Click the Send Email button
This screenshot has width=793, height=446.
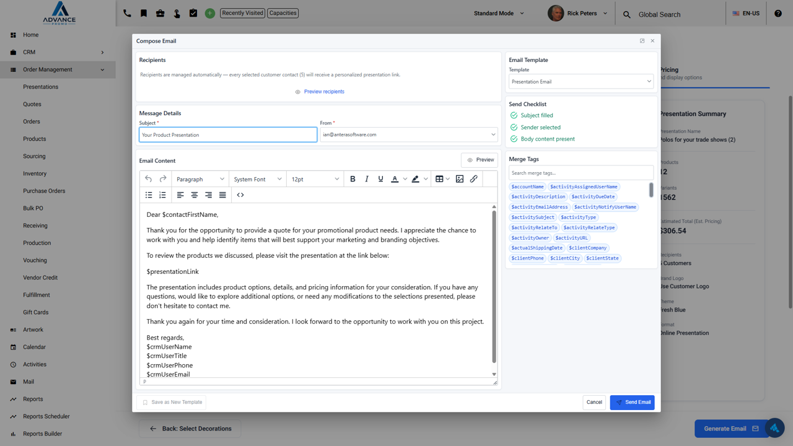coord(632,403)
